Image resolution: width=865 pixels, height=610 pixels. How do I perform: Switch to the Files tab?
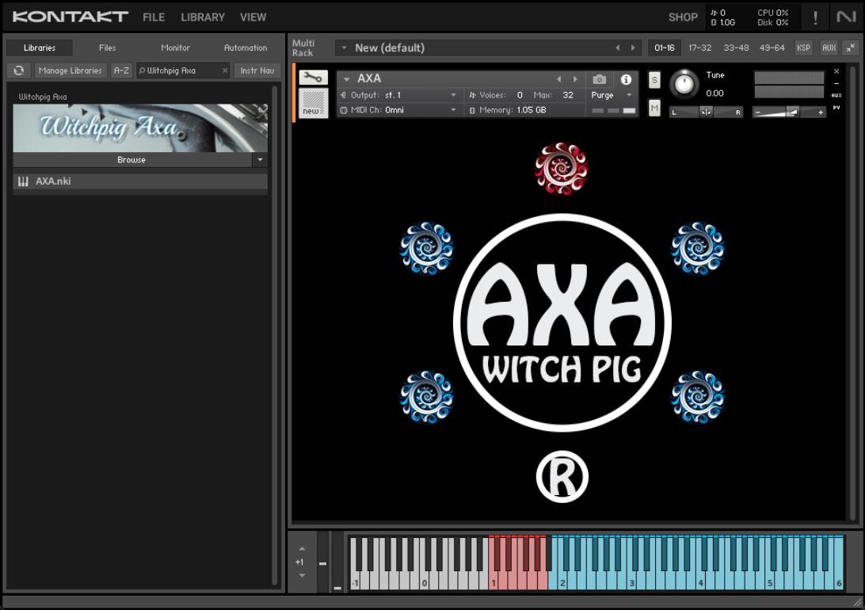(x=107, y=48)
